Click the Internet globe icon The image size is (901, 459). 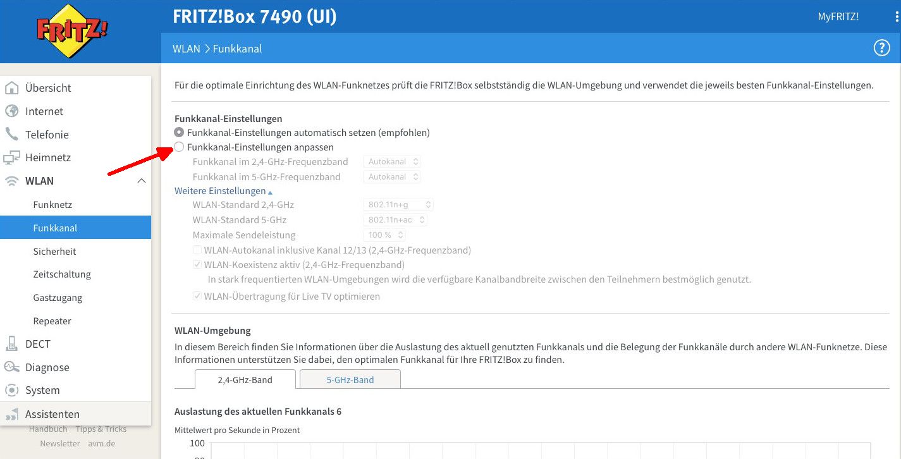click(12, 111)
